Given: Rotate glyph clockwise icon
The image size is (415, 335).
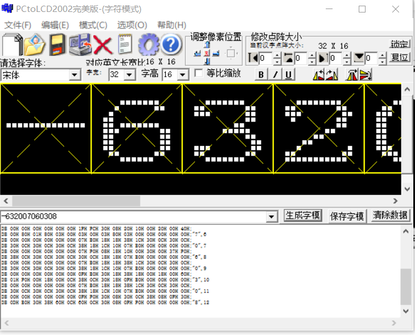Looking at the screenshot, I should tap(331, 75).
